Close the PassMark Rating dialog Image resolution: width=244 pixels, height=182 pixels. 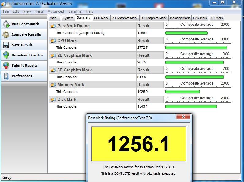point(183,116)
